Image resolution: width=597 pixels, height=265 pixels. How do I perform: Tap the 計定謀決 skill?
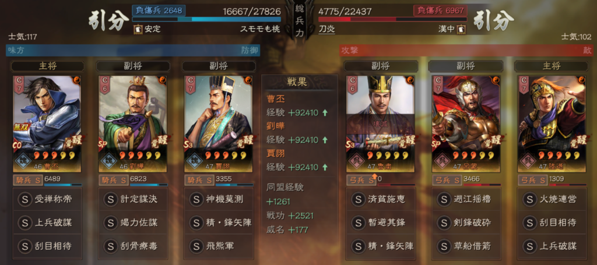click(134, 199)
